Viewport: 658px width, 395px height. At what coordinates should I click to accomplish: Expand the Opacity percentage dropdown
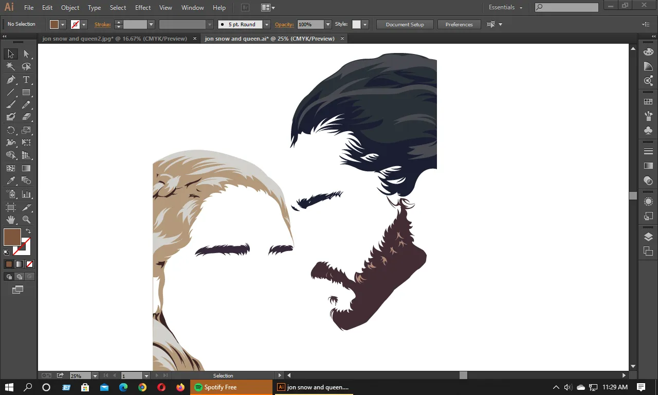click(328, 24)
